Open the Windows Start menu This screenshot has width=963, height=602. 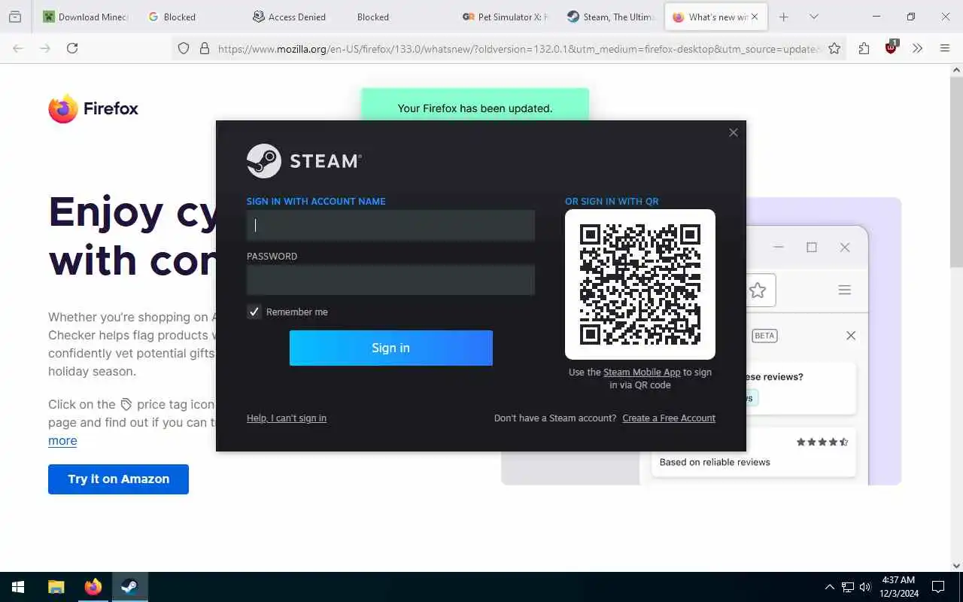coord(18,587)
